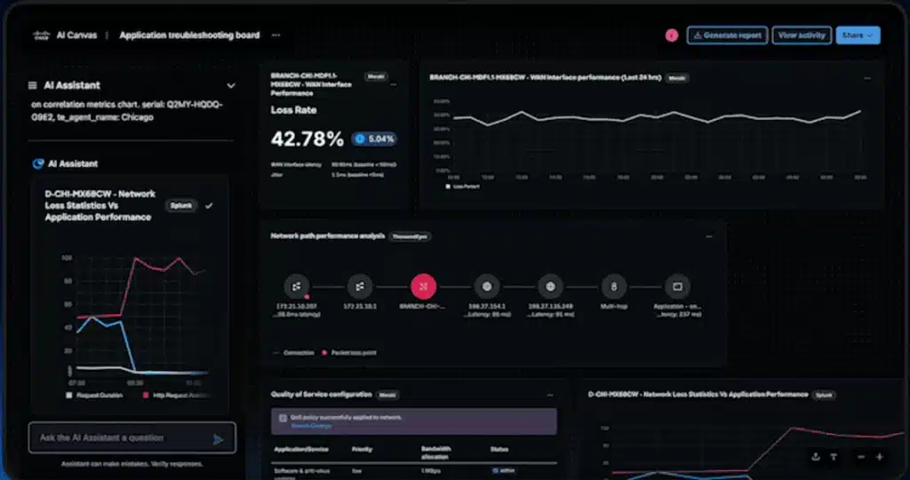Click the Application endpoint node icon
Image resolution: width=910 pixels, height=480 pixels.
pyautogui.click(x=677, y=287)
